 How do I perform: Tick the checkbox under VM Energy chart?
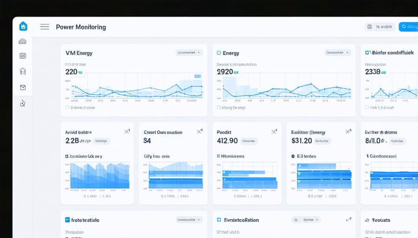click(x=67, y=107)
